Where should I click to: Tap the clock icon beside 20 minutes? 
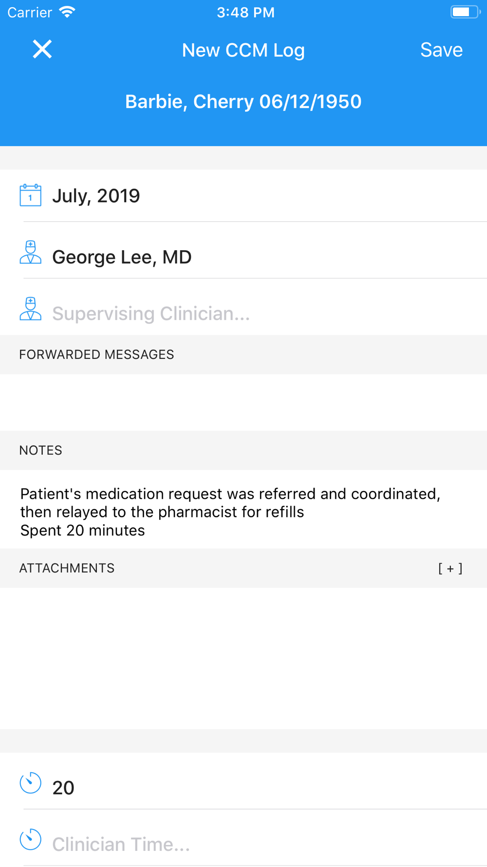point(30,783)
